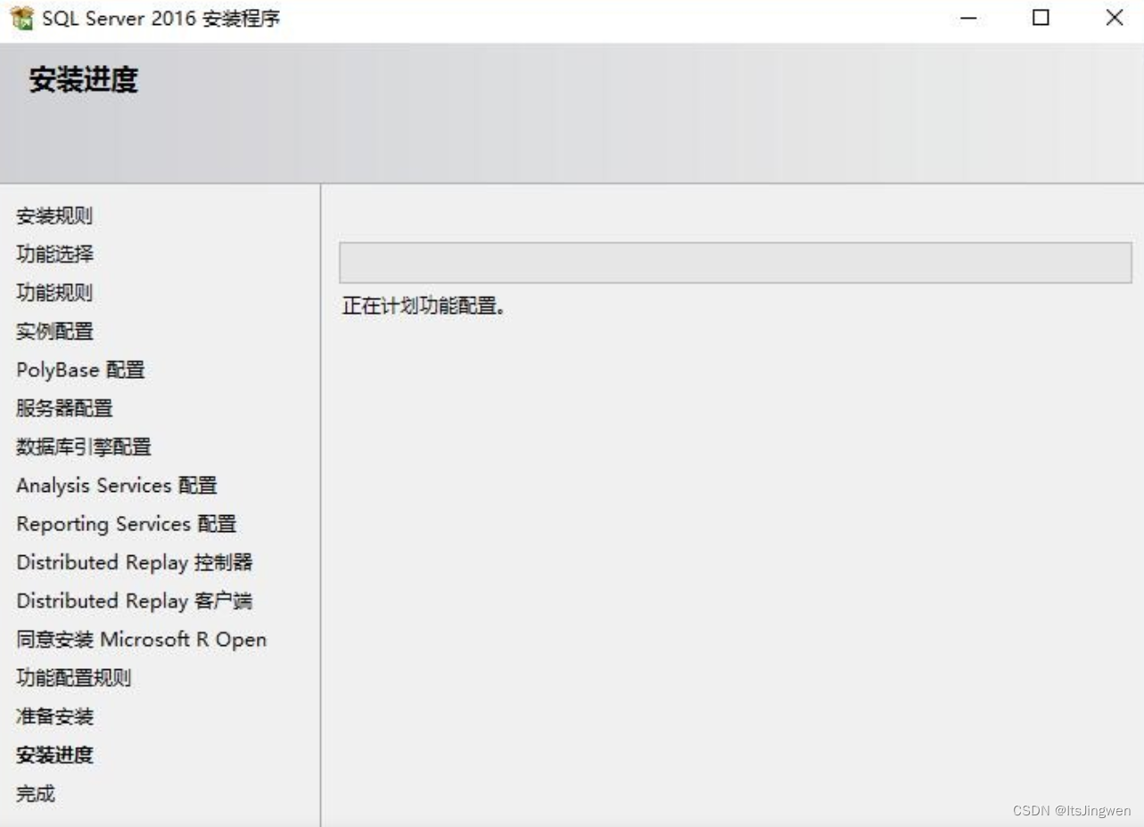Click the SQL Server setup title bar icon

tap(21, 18)
